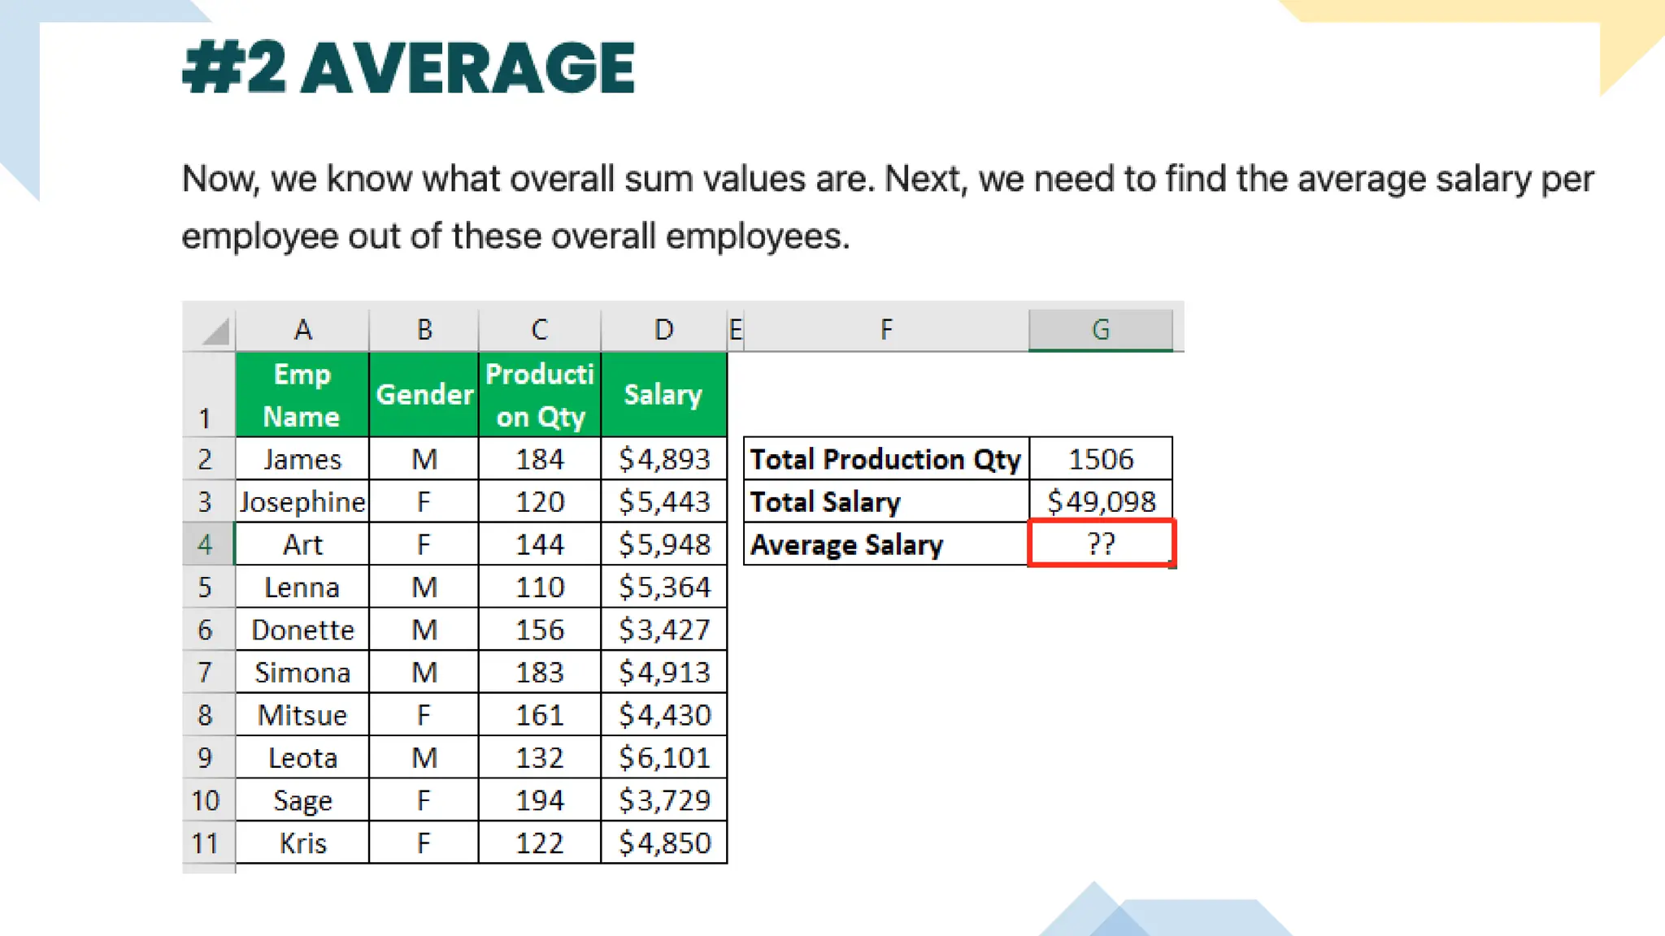Click the #2 AVERAGE heading
Image resolution: width=1665 pixels, height=936 pixels.
[408, 68]
